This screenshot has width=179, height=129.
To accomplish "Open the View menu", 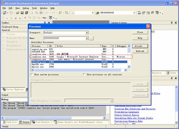I will click(x=17, y=8).
